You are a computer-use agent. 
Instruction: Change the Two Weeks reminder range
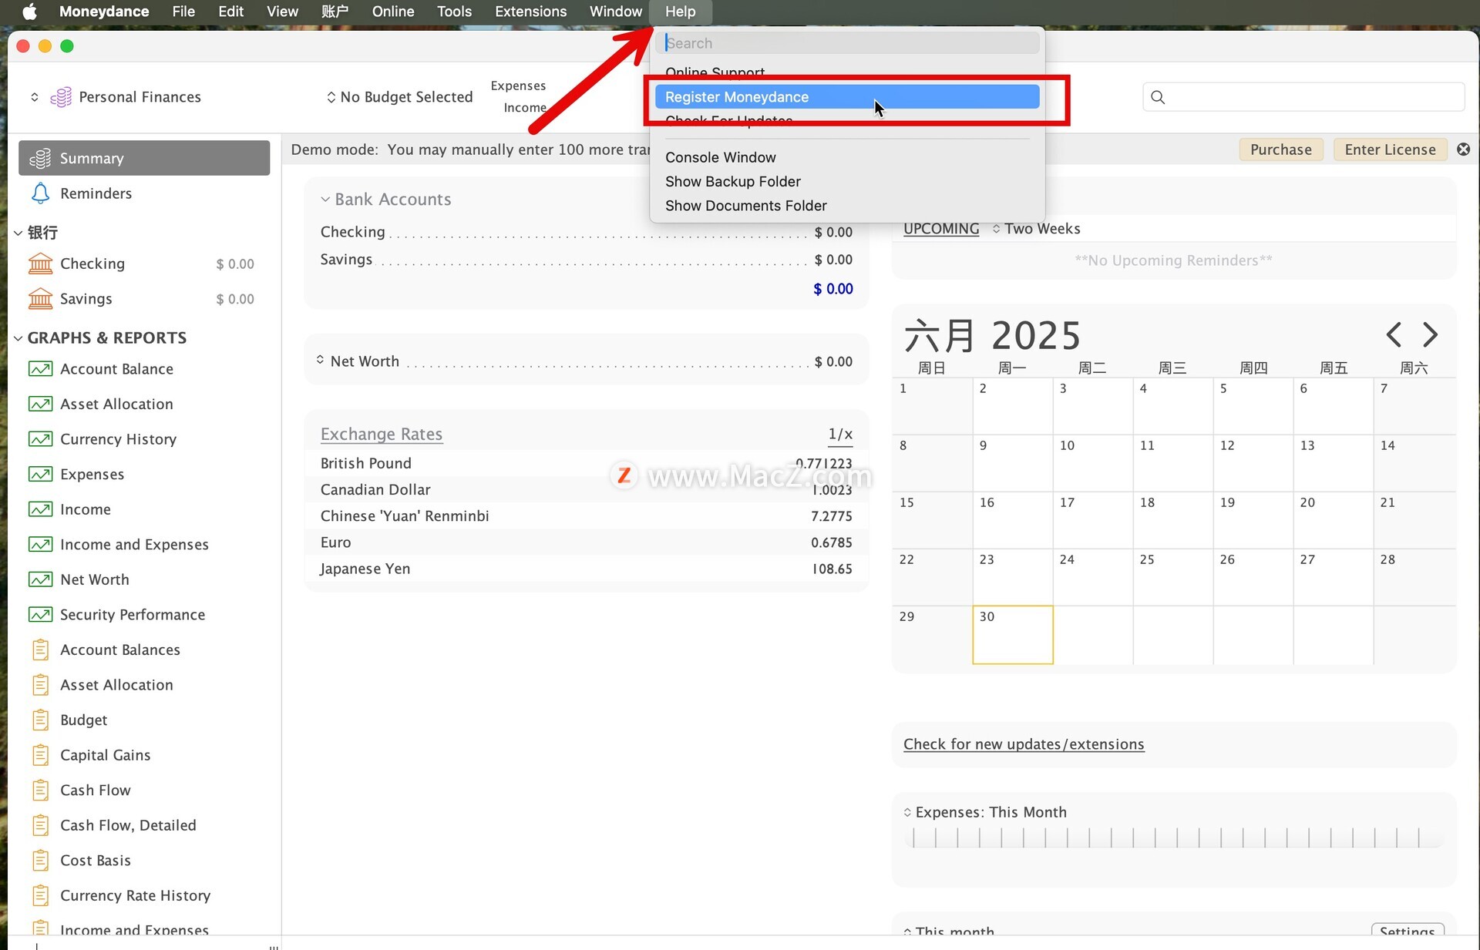(x=1036, y=229)
